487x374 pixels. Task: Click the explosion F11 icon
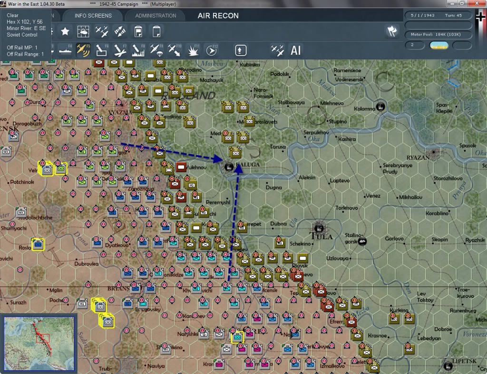tap(193, 50)
